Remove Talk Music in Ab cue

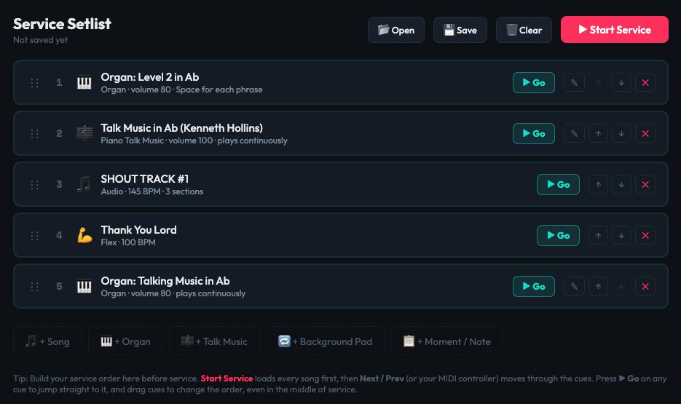[645, 133]
